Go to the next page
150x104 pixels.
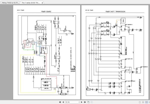click(81, 102)
